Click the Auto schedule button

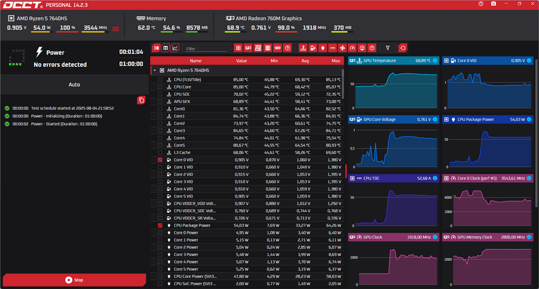[74, 85]
